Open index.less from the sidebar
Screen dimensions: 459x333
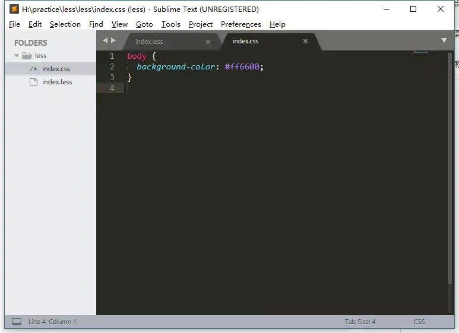pyautogui.click(x=50, y=82)
